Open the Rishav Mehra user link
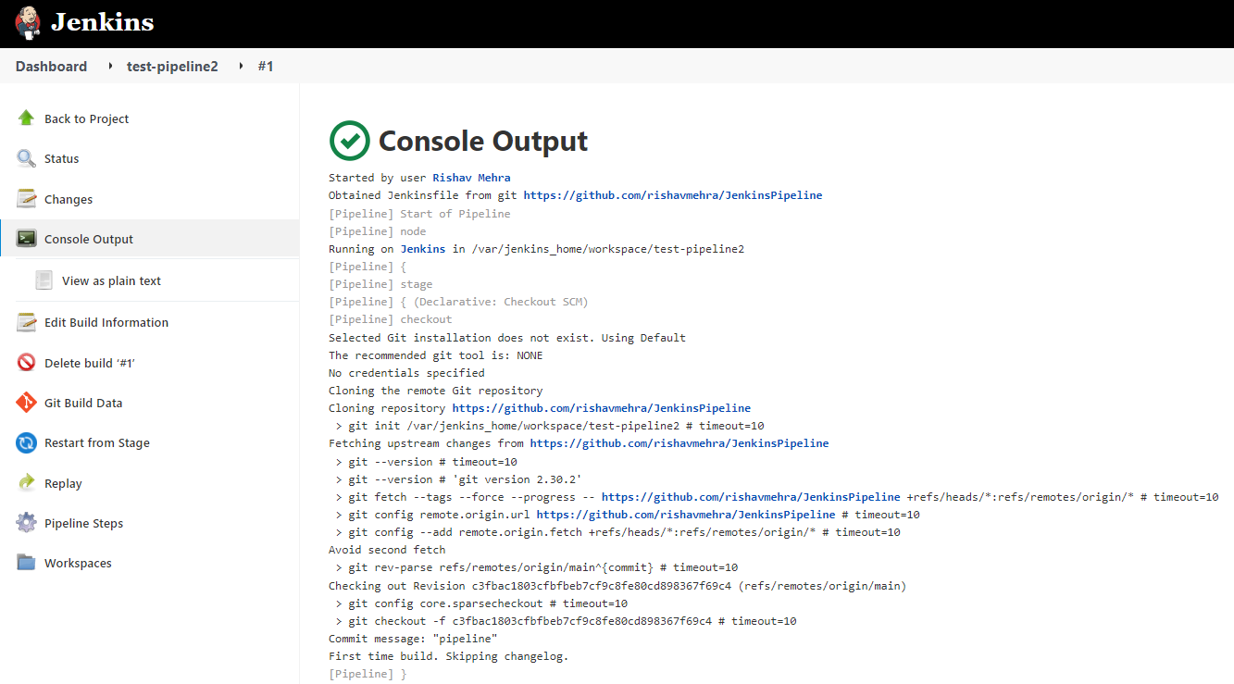The height and width of the screenshot is (684, 1234). [471, 178]
